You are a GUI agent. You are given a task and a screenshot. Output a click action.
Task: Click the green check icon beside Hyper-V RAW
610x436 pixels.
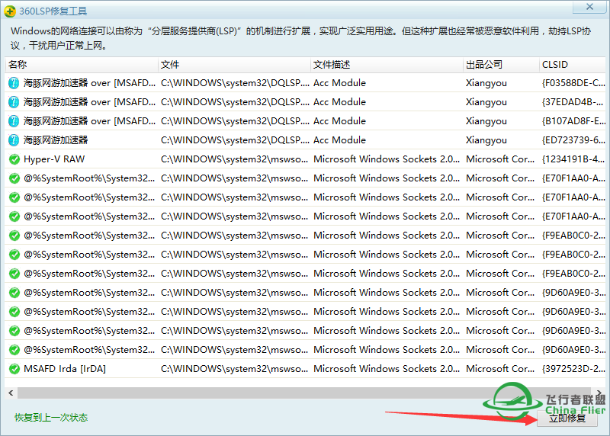14,159
